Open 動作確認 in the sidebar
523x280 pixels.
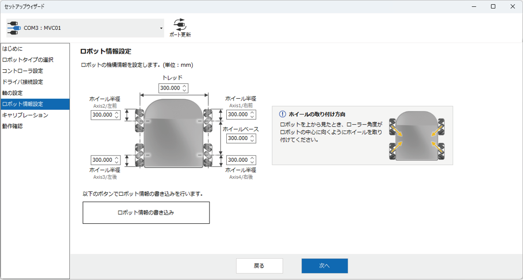pos(13,126)
